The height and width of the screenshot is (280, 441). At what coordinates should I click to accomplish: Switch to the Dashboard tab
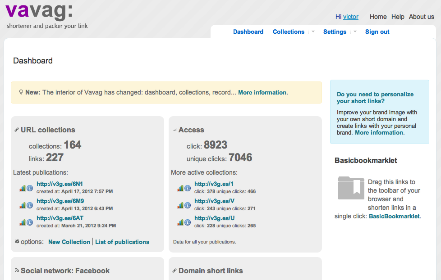point(248,32)
